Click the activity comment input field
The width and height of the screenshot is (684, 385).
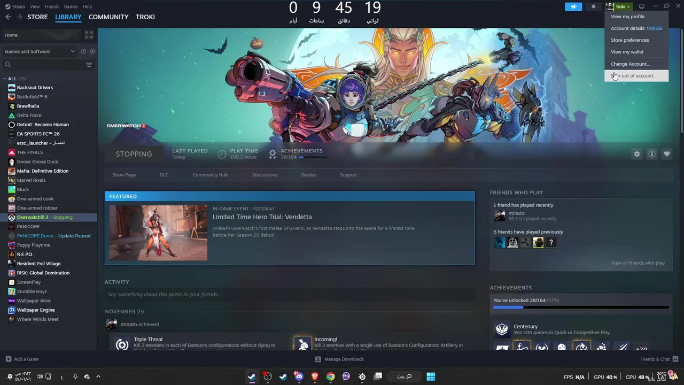290,295
